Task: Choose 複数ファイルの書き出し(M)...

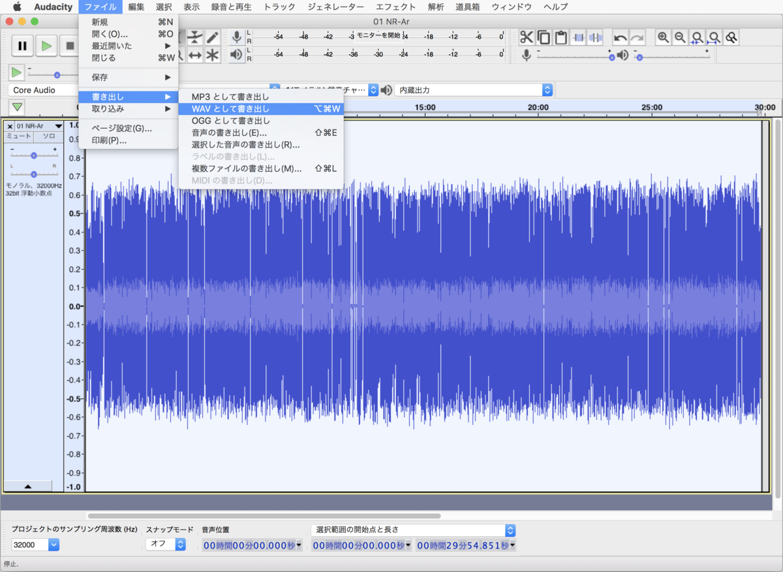Action: [x=261, y=168]
